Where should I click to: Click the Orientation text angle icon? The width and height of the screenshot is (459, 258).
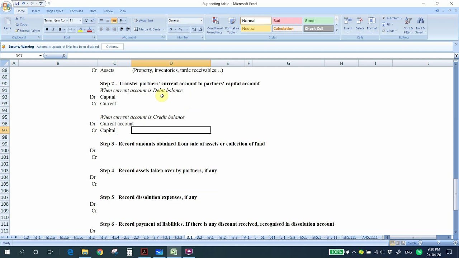[x=122, y=21]
